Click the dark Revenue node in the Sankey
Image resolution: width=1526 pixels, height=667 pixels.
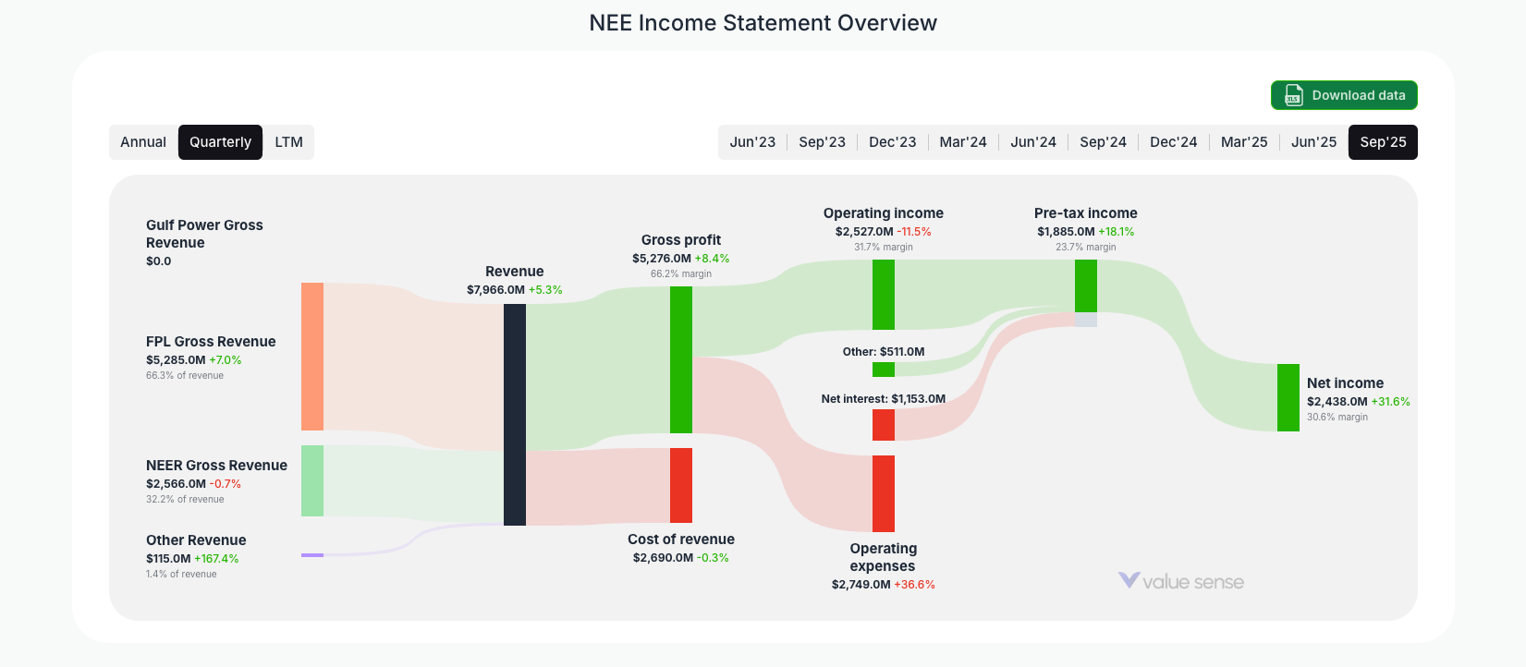pyautogui.click(x=514, y=416)
